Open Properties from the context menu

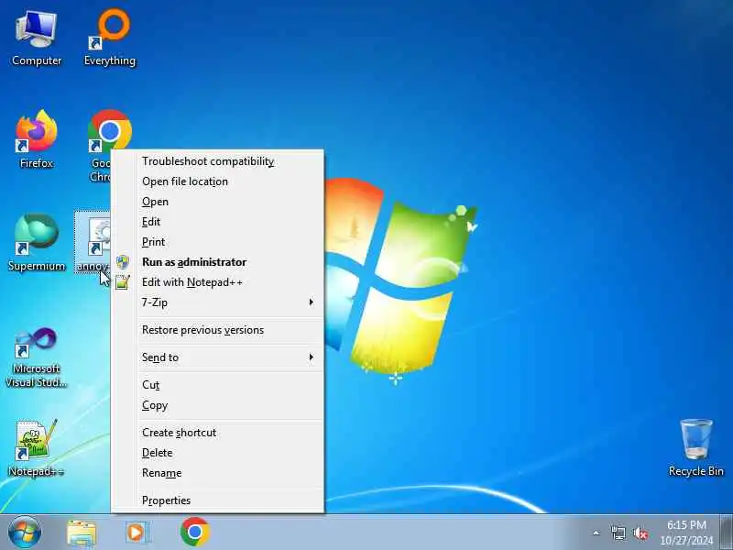pyautogui.click(x=217, y=500)
